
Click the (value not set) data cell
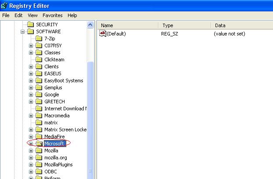(229, 34)
